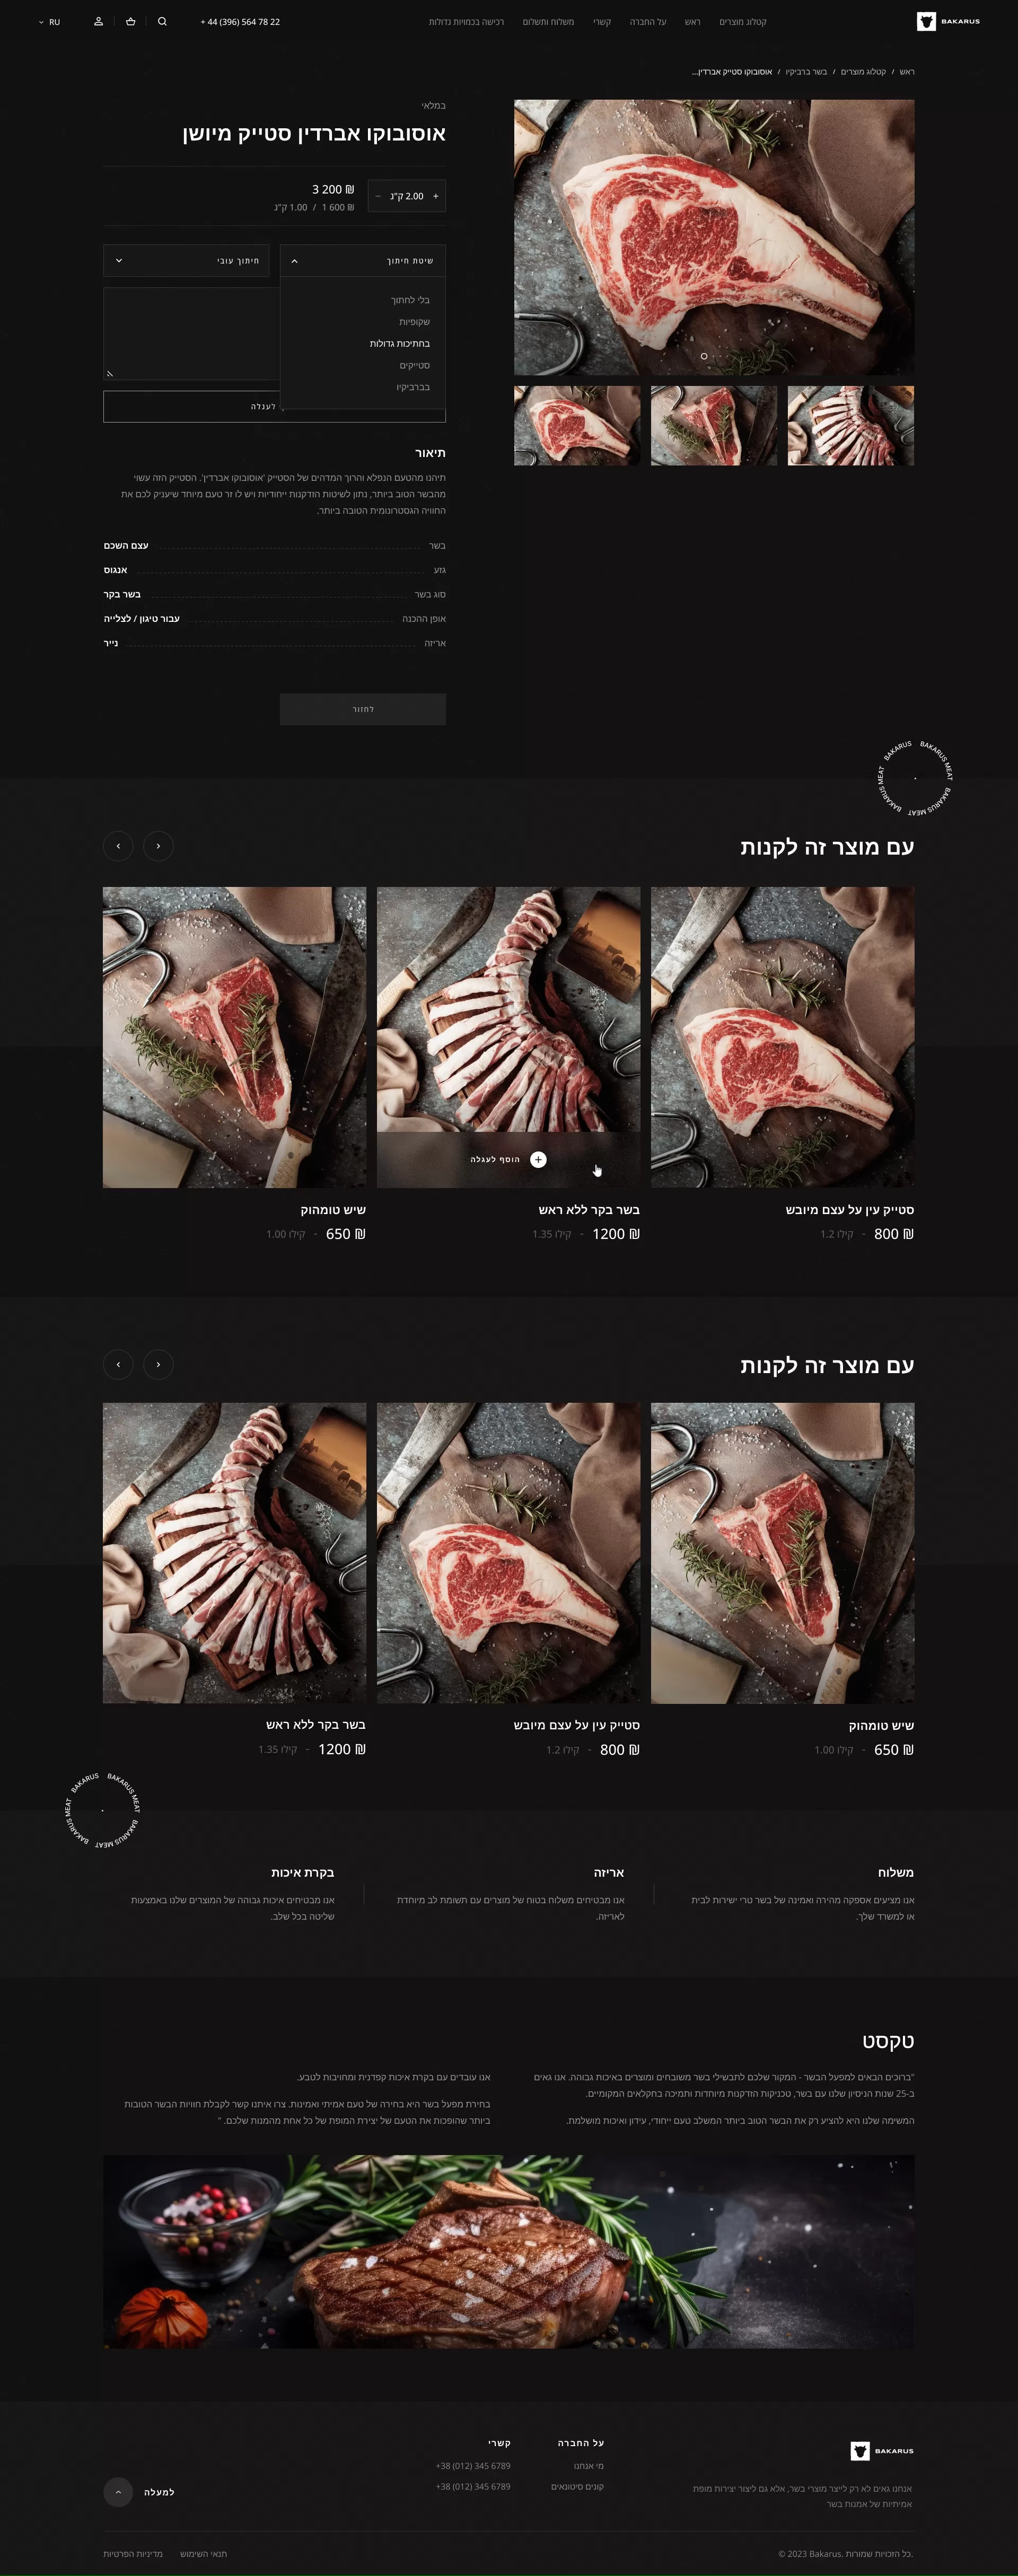The height and width of the screenshot is (2576, 1018).
Task: Expand the cutting thickness dropdown
Action: coord(186,260)
